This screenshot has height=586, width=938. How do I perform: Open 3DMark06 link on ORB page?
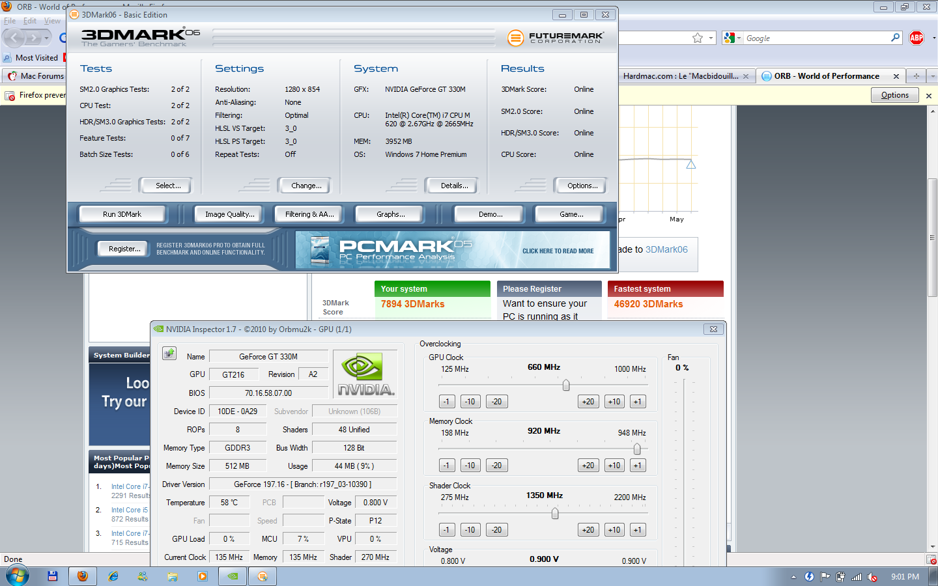(666, 249)
